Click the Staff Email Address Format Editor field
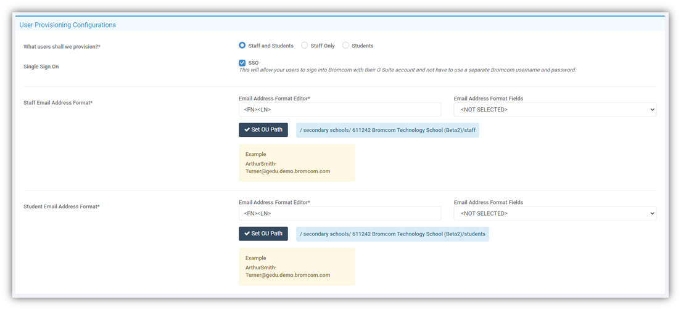Viewport: 681px width, 310px height. 340,110
